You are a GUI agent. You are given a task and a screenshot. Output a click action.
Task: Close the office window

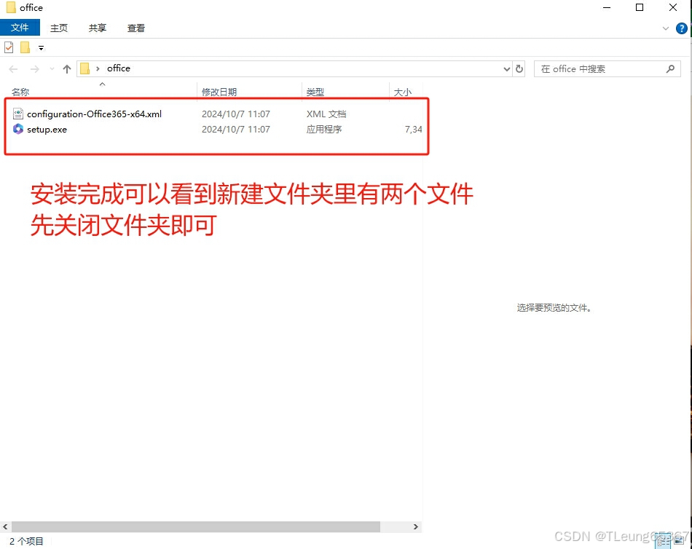pos(673,7)
